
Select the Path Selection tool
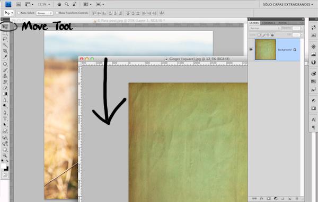[x=5, y=125]
